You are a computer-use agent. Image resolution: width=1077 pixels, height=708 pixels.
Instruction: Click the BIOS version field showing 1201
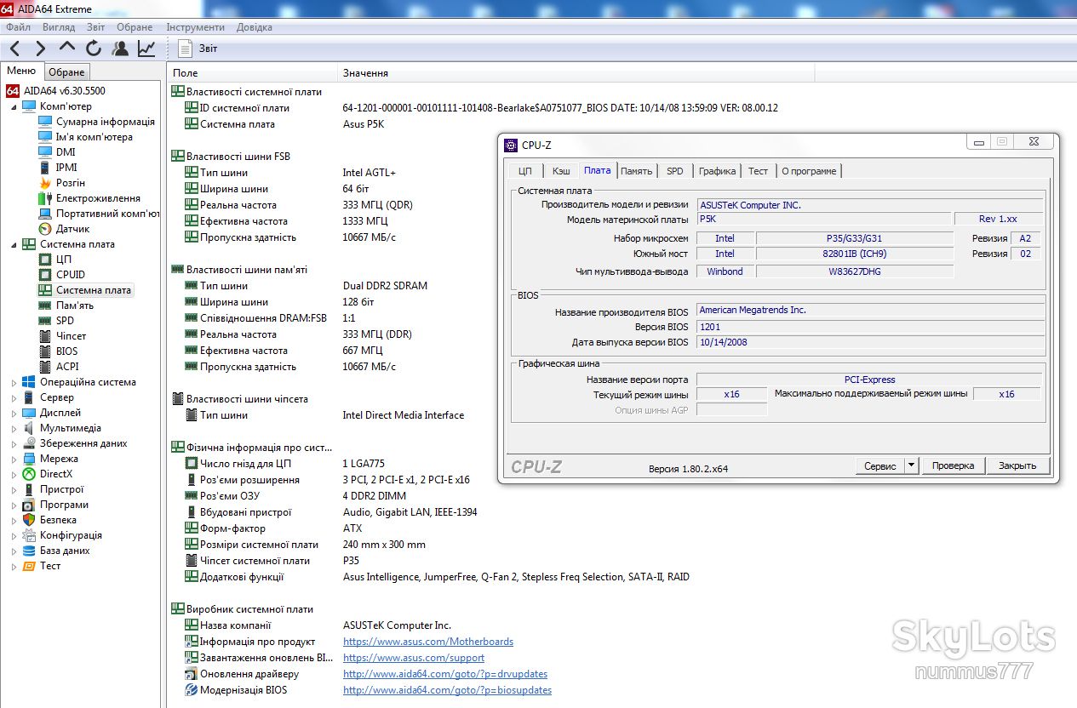870,327
